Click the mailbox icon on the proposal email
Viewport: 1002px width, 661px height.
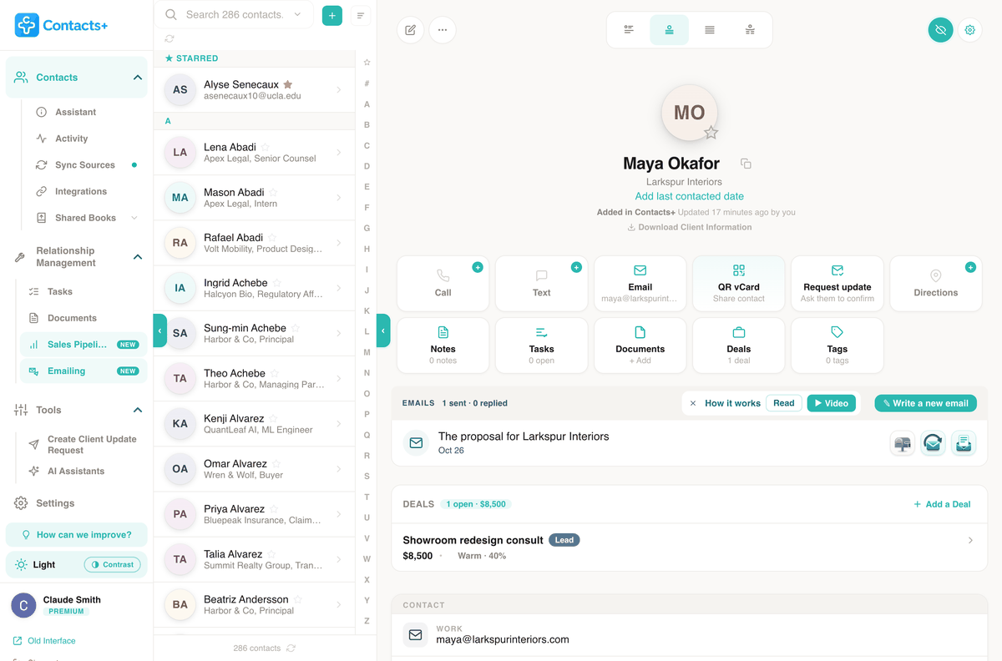902,443
